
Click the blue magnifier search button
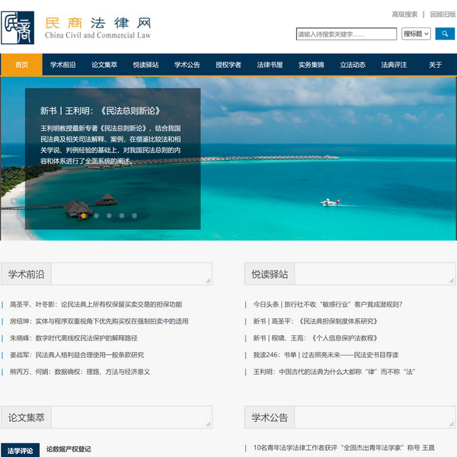(445, 34)
